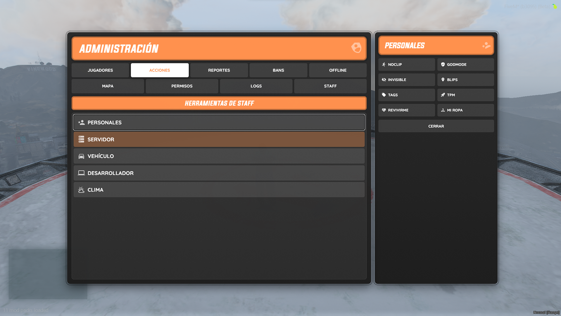Click the '11 mod packs loaded' text
The height and width of the screenshot is (316, 561).
[26, 310]
